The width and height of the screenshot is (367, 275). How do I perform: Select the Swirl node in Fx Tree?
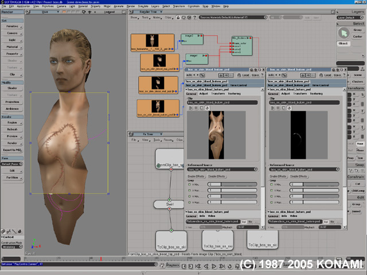(x=169, y=204)
